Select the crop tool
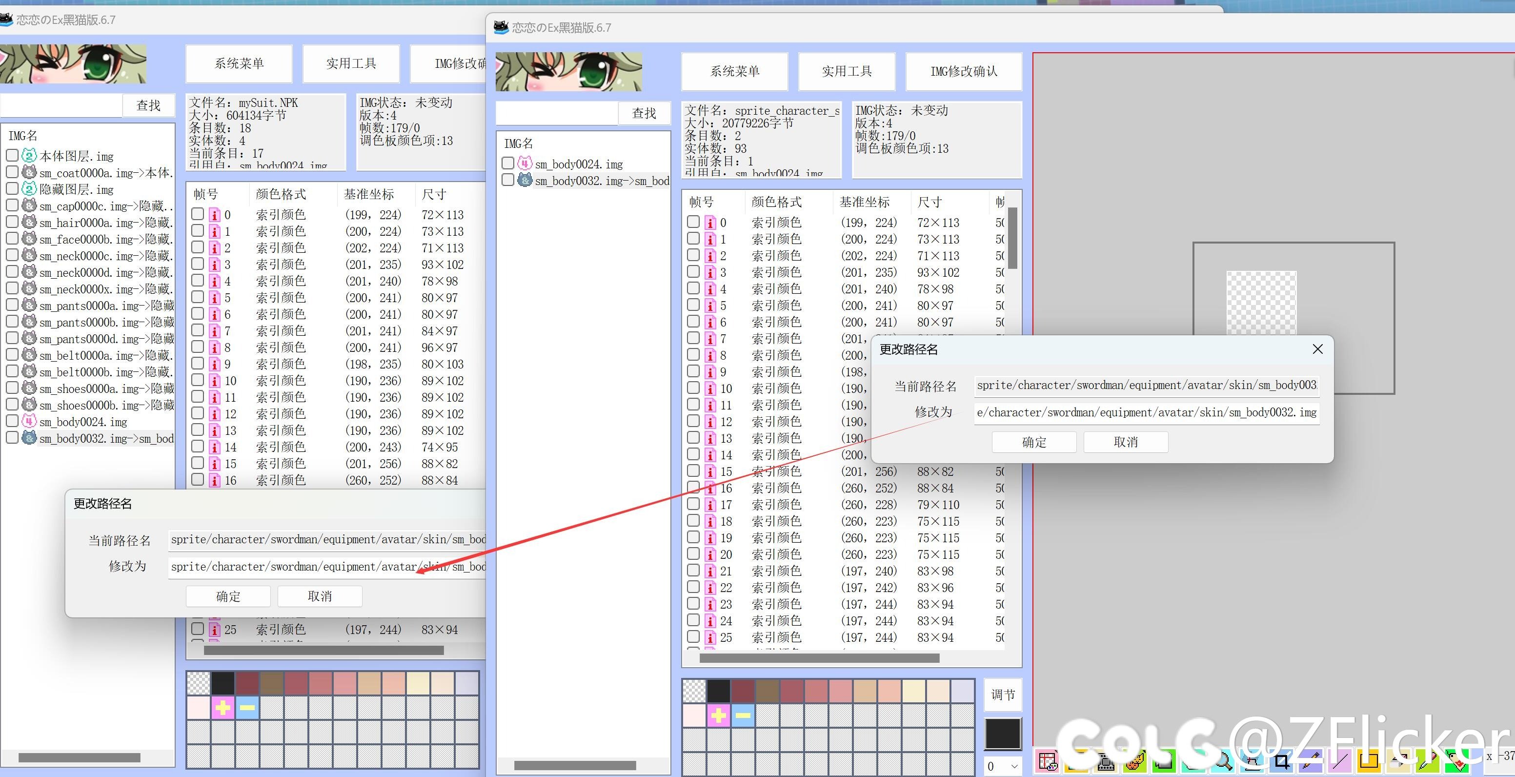The height and width of the screenshot is (777, 1515). coord(1281,762)
